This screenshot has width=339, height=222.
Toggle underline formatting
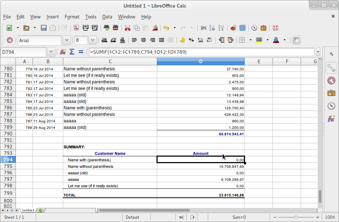click(x=123, y=40)
